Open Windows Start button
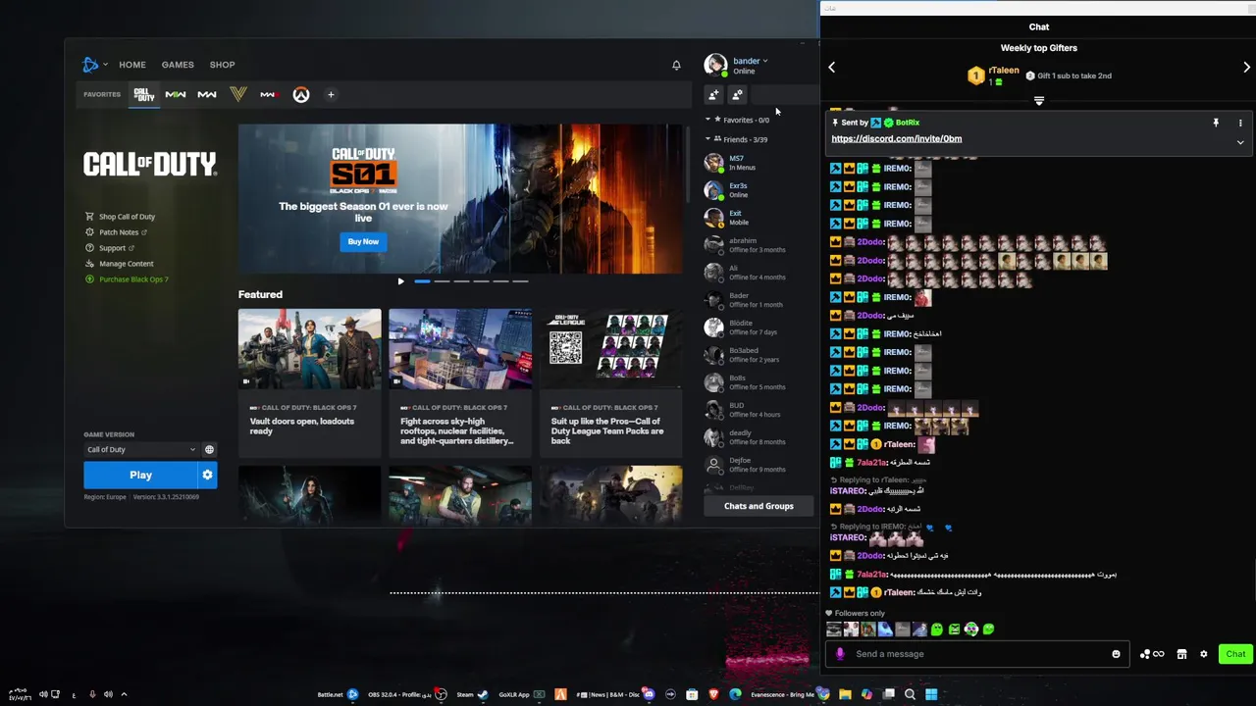Screen dimensions: 1256x706 click(931, 694)
